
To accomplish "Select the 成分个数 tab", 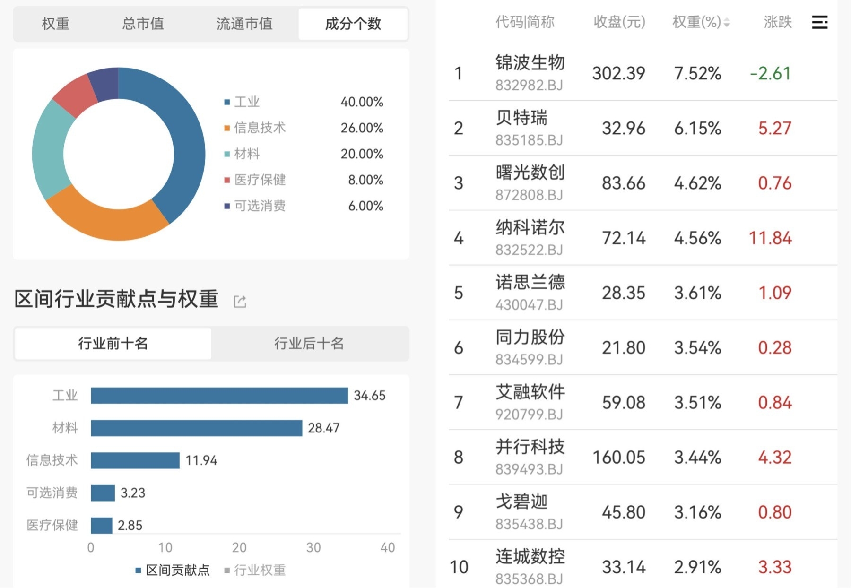I will point(353,24).
